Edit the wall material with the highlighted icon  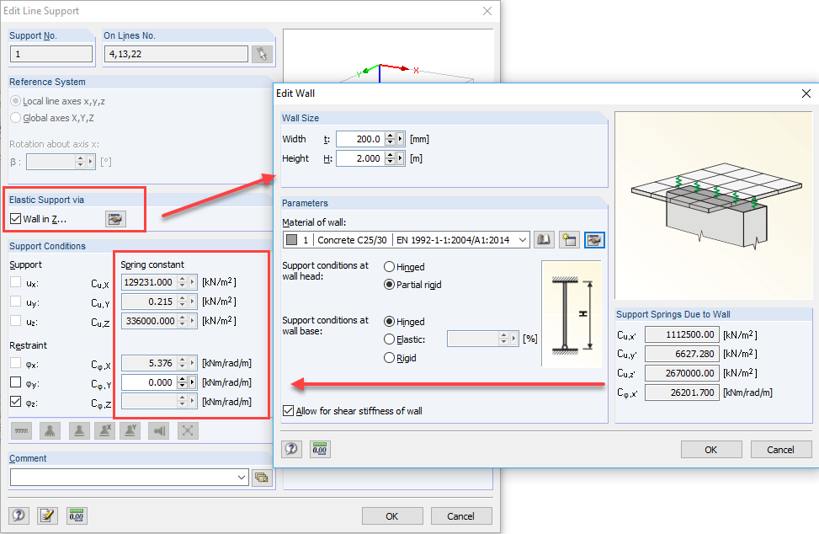tap(594, 240)
